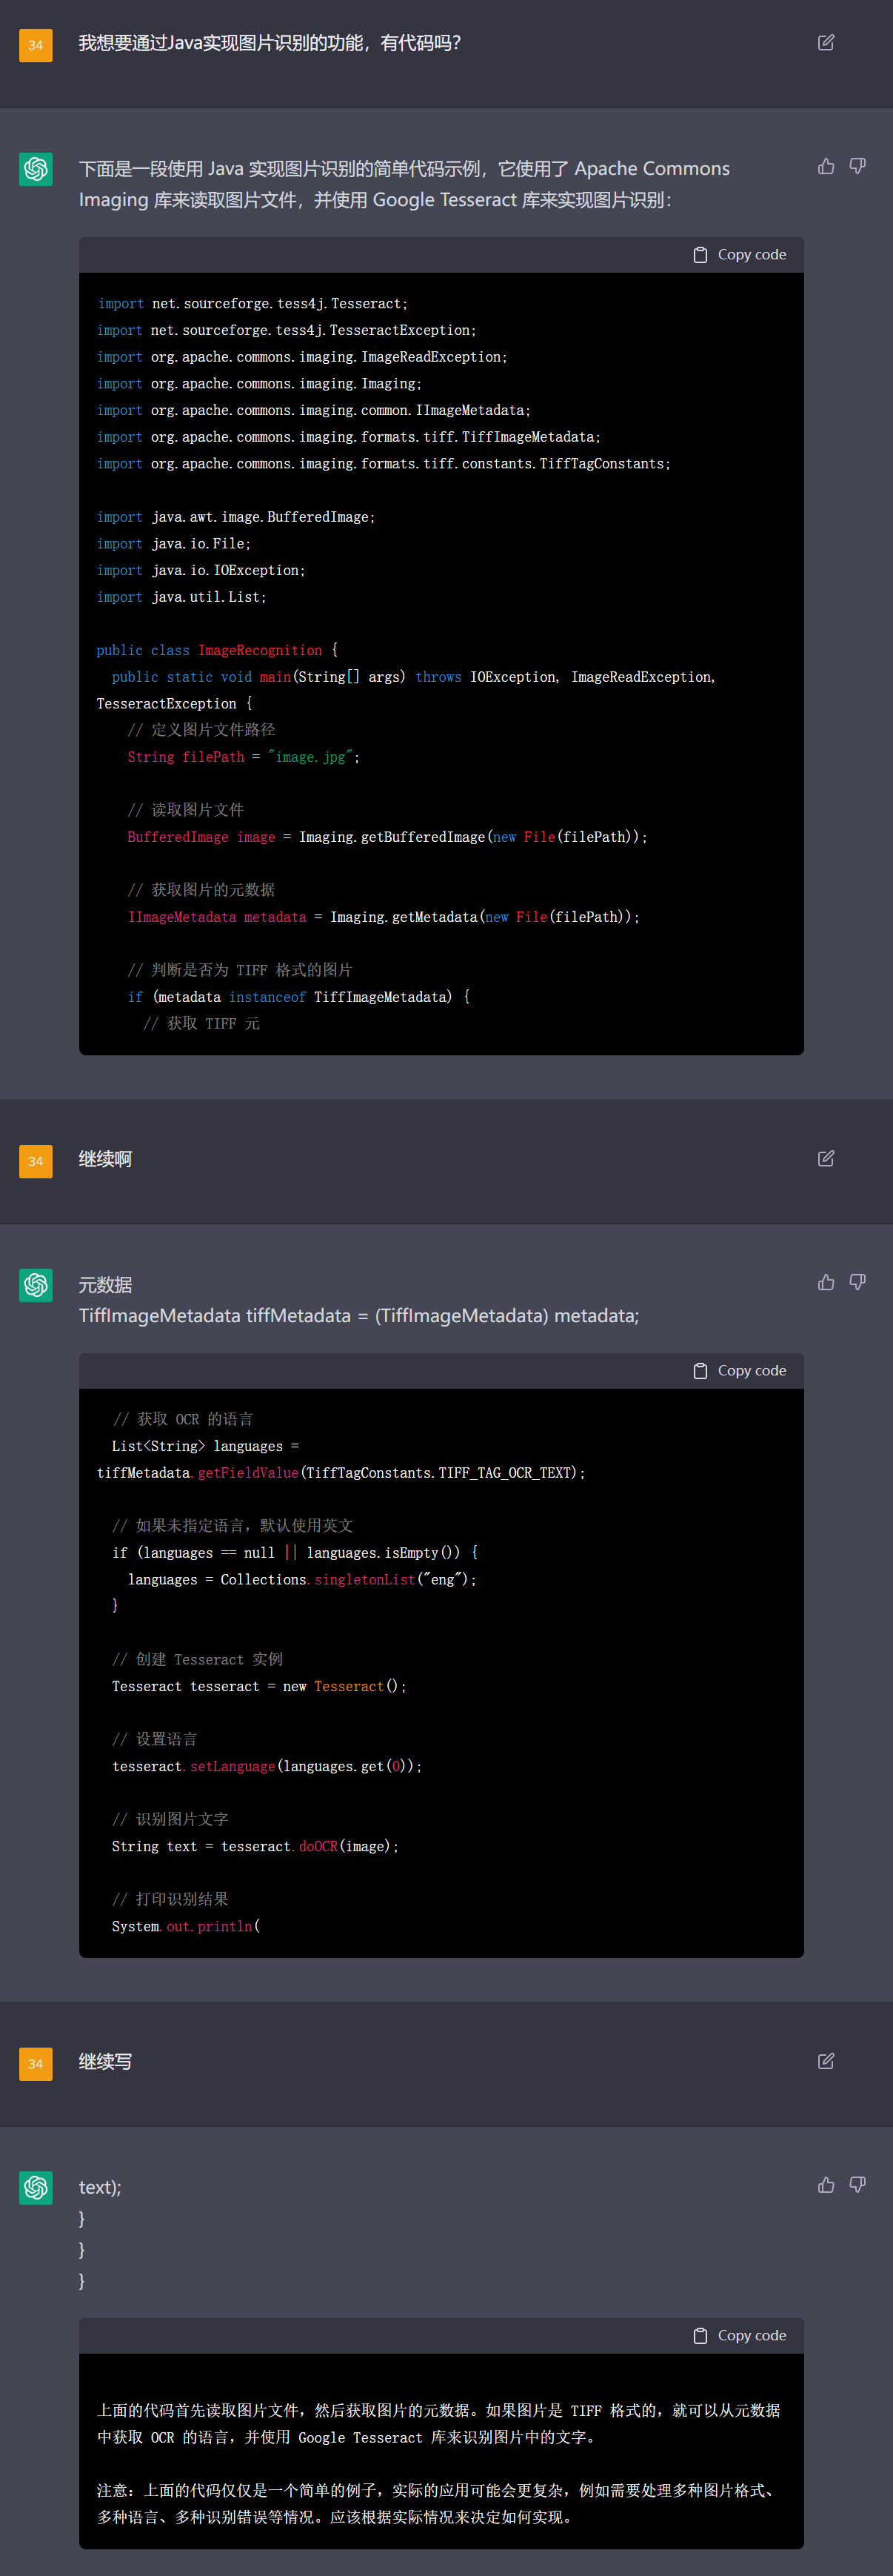Thumbs up the Apache Commons Imaging response
Screen dimensions: 893x2576
point(825,166)
